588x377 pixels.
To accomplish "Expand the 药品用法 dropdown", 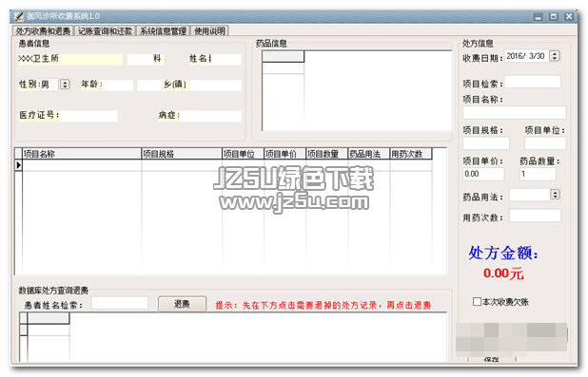I will click(555, 195).
